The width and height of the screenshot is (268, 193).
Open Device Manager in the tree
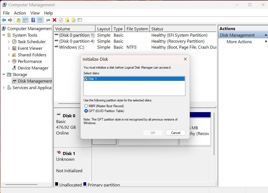point(33,68)
